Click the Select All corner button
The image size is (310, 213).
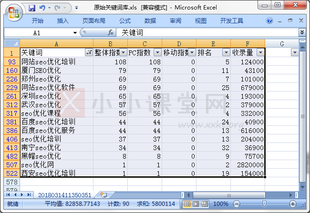click(12, 43)
